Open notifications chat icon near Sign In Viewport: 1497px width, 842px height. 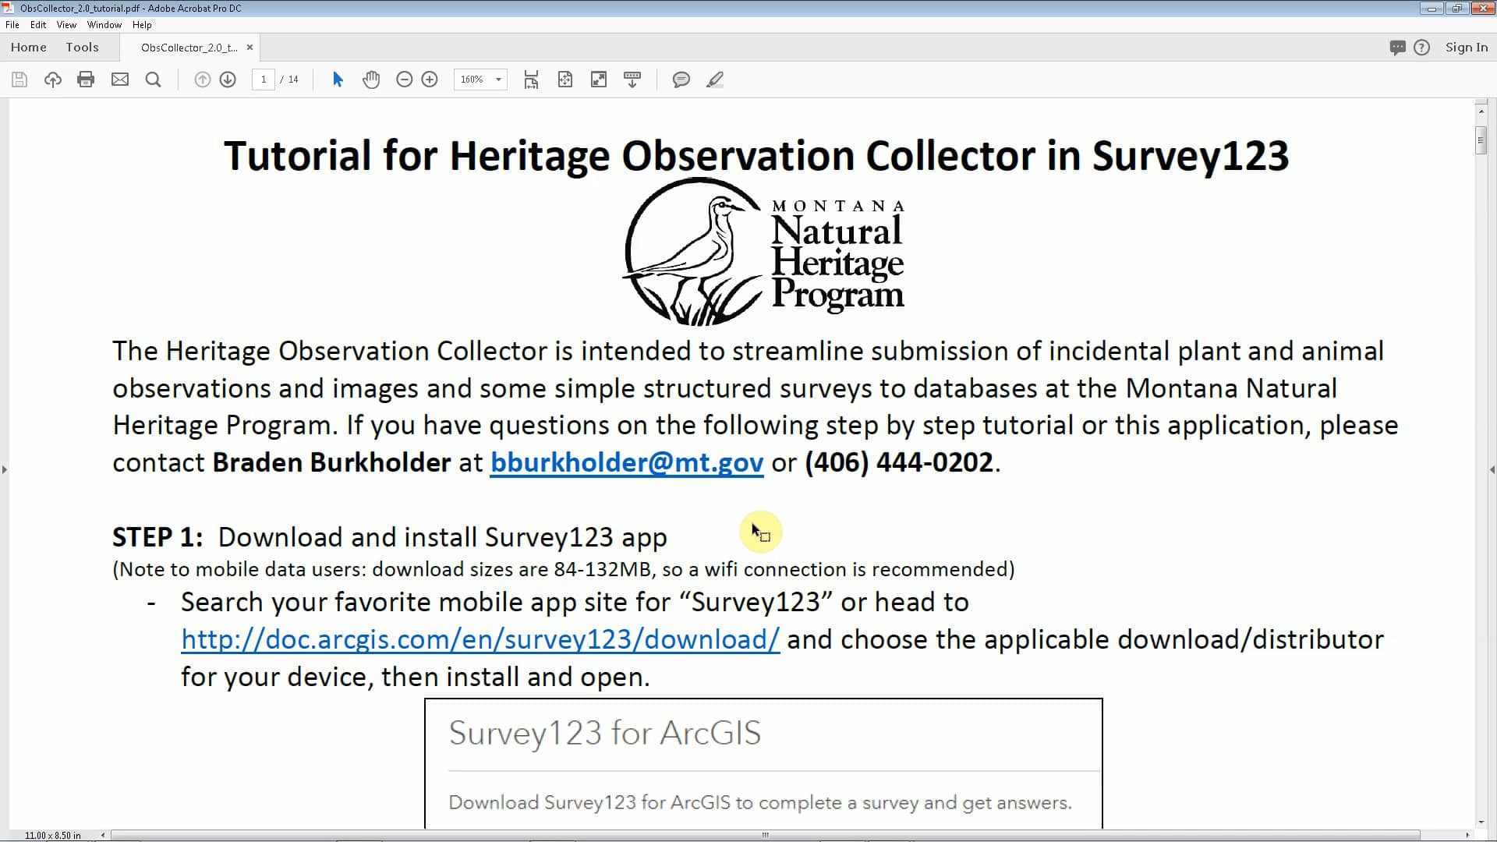click(1397, 48)
